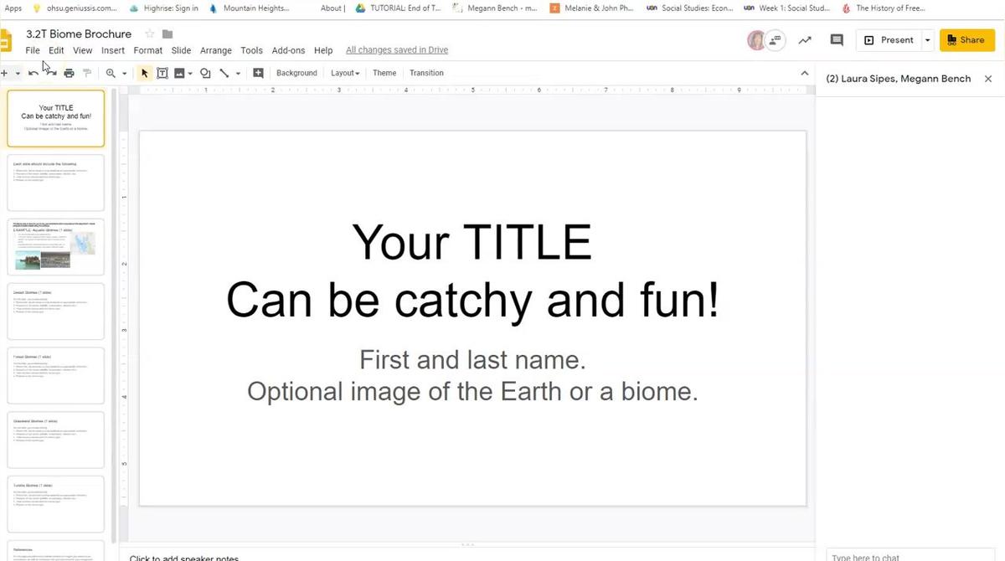Click the Insert image icon
The image size is (1005, 561).
click(x=179, y=73)
